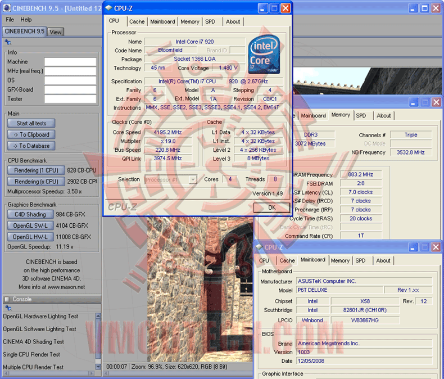Click the pin icon above the Info panel
The width and height of the screenshot is (444, 379).
[x=8, y=42]
